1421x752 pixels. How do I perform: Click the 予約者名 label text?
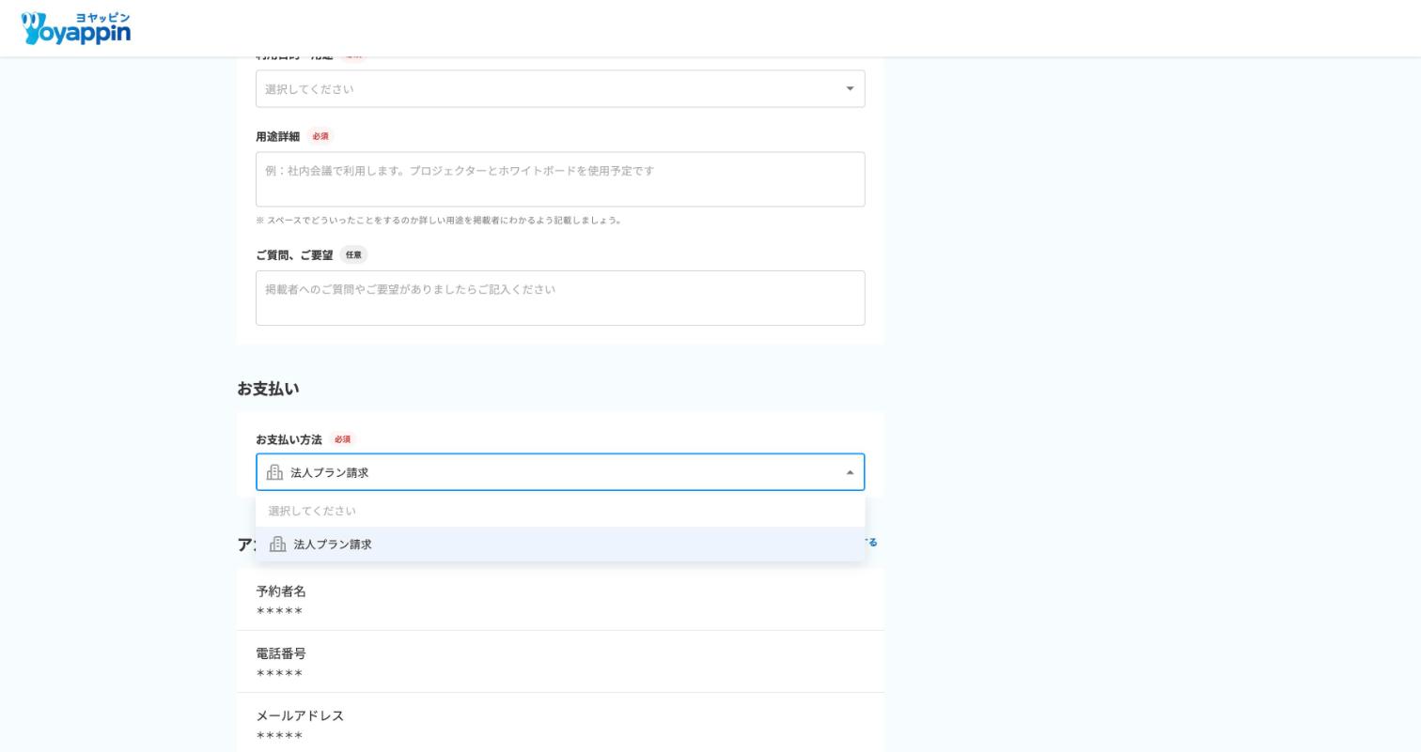(281, 591)
